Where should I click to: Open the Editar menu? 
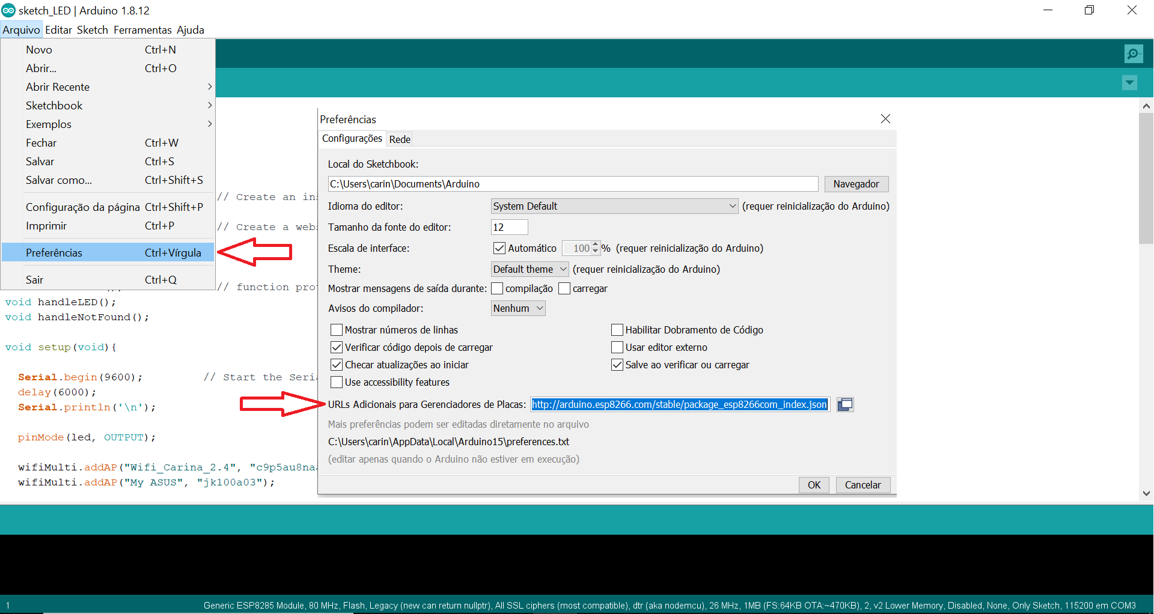58,30
